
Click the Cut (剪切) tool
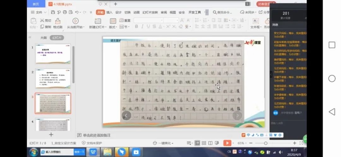point(45,20)
